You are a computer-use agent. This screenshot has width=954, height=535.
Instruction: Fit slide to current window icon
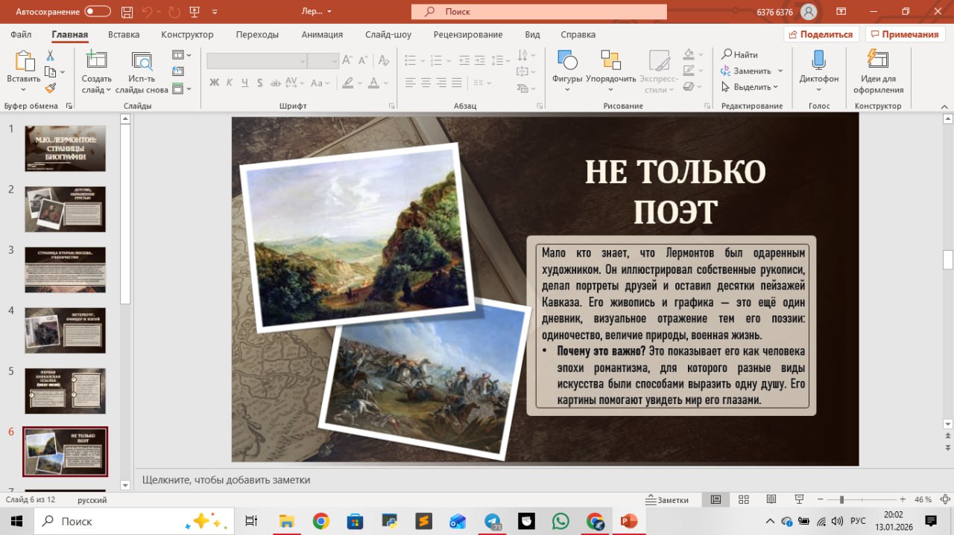944,499
